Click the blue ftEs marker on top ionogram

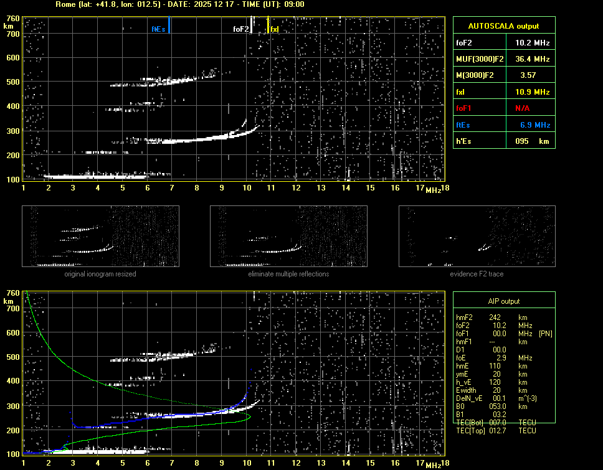point(169,26)
